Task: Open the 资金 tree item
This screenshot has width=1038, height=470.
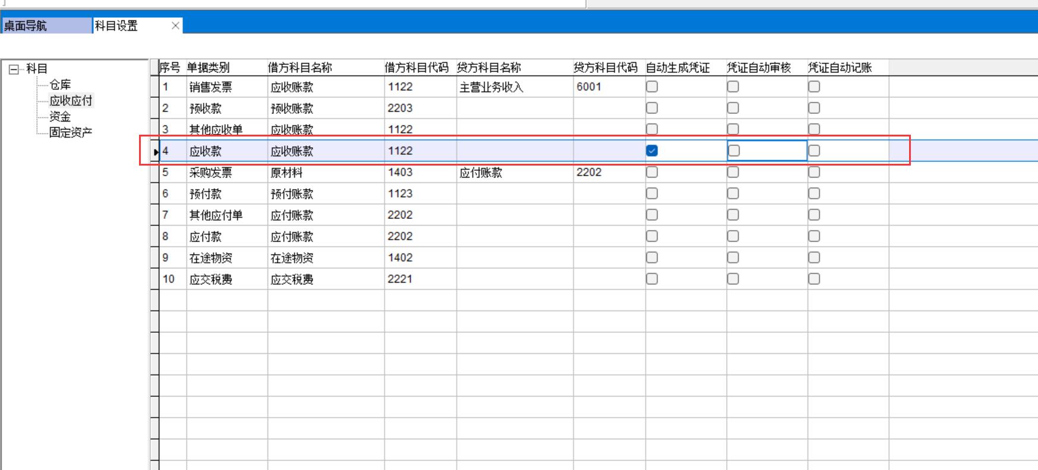Action: click(60, 117)
